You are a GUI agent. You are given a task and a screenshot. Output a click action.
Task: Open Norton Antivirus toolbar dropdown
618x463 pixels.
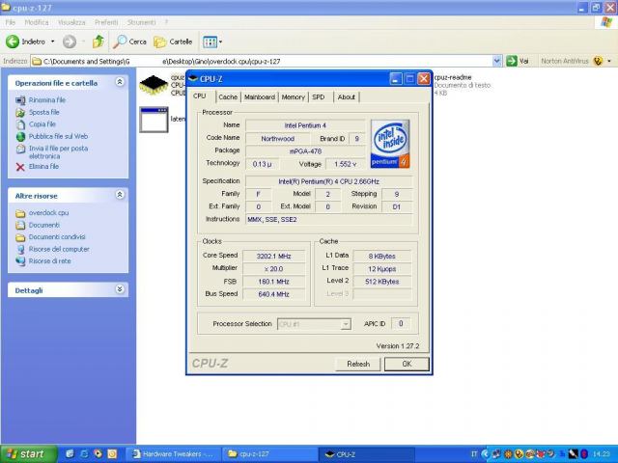click(609, 61)
